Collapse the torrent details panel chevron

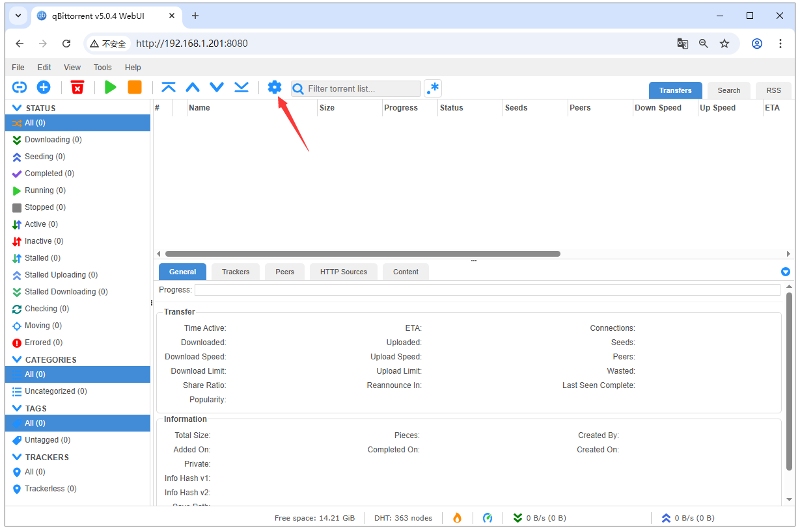785,272
